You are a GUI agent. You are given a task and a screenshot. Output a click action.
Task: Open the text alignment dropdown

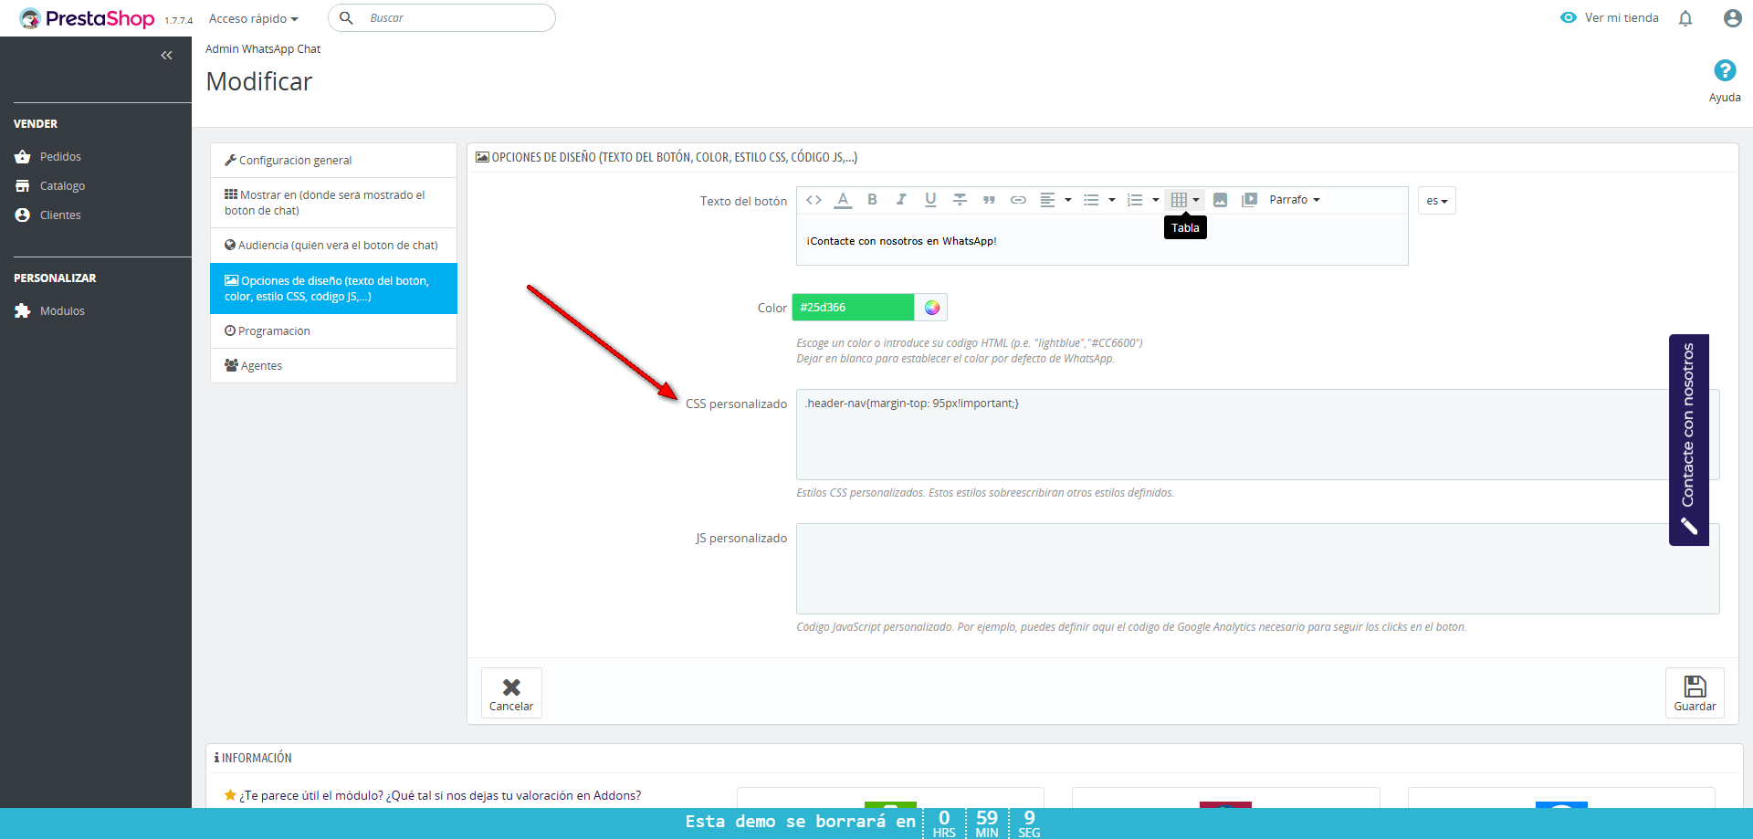coord(1055,200)
